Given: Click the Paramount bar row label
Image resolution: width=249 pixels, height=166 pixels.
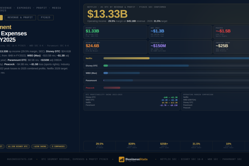Looking at the screenshot, I should pyautogui.click(x=91, y=80).
